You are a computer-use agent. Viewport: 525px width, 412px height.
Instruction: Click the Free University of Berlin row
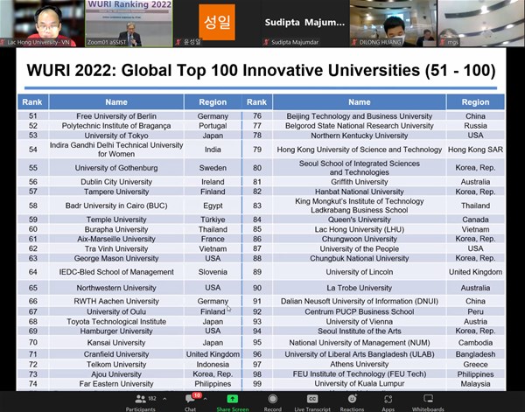tap(116, 116)
